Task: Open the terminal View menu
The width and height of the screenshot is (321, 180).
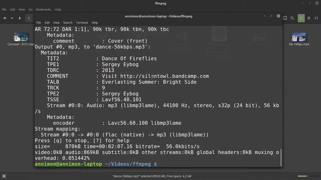Action: pyautogui.click(x=56, y=22)
